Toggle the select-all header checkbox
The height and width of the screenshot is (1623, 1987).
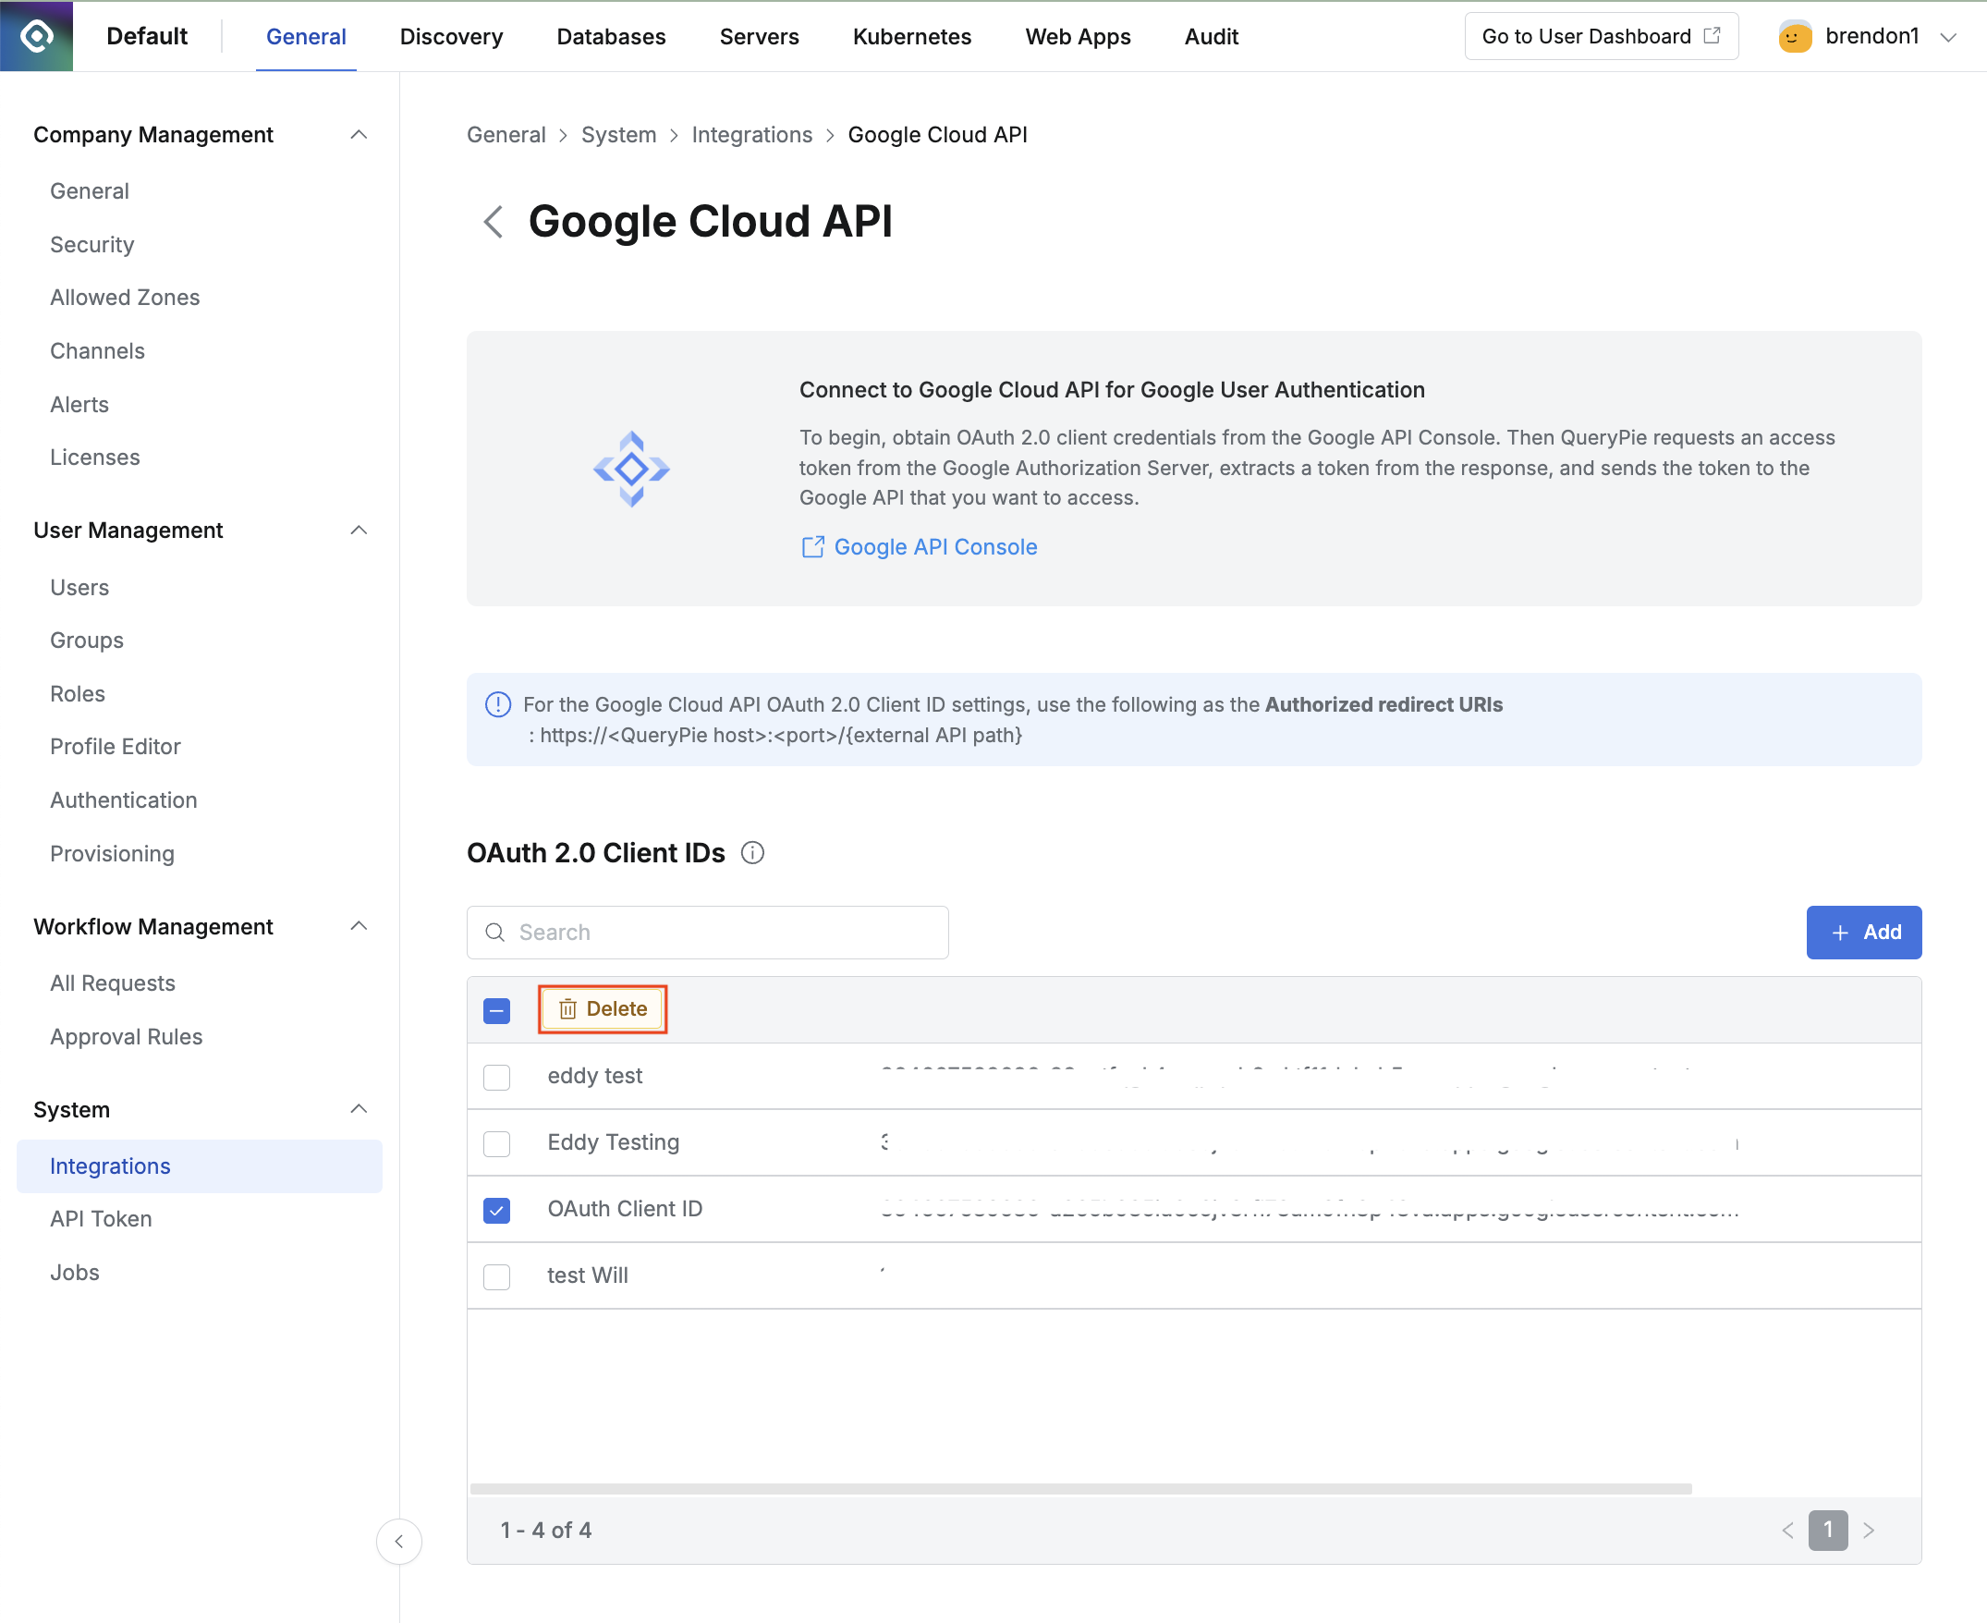tap(496, 1010)
